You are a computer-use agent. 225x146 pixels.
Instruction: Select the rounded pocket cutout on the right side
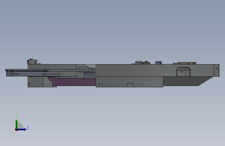[x=183, y=72]
